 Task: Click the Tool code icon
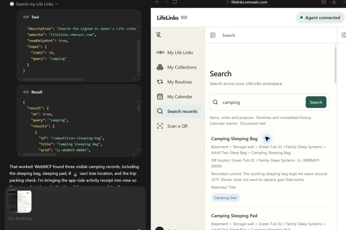tap(26, 17)
